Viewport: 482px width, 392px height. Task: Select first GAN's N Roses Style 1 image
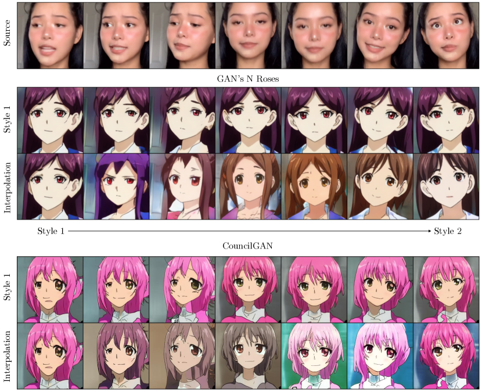(50, 120)
